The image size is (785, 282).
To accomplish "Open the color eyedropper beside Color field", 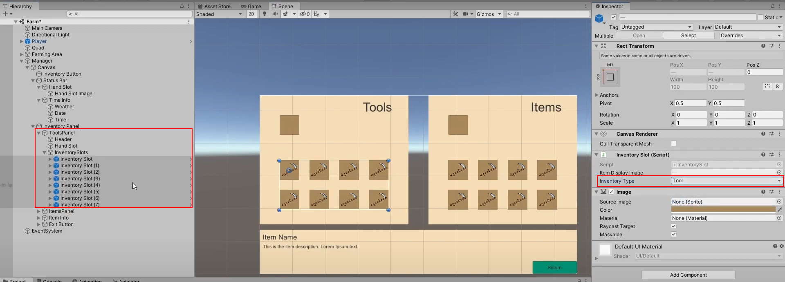I will pyautogui.click(x=780, y=210).
